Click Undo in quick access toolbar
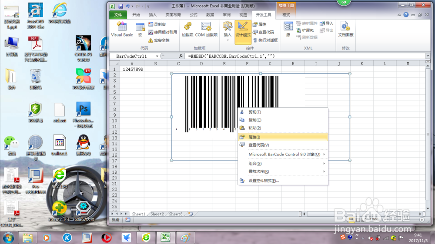The height and width of the screenshot is (244, 435). click(x=127, y=6)
